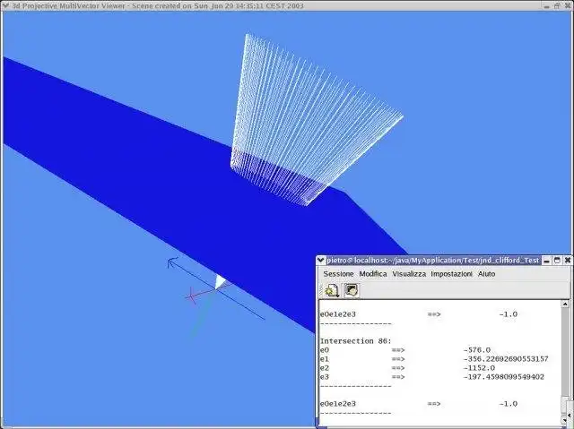Click the e2 value -1152.0
This screenshot has height=429, width=574.
pos(479,368)
